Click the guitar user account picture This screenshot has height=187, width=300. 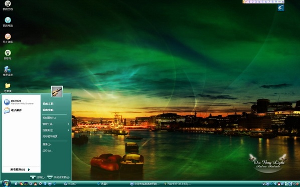57,91
